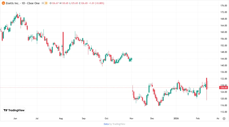Screen dimensions: 229x127
Task: Click the L125.65 low value
Action: click(x=74, y=3)
